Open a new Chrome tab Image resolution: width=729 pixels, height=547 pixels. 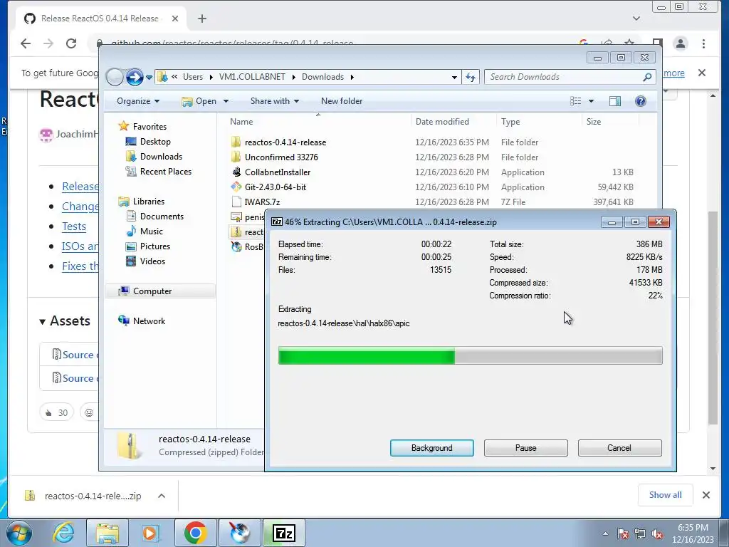(x=201, y=19)
